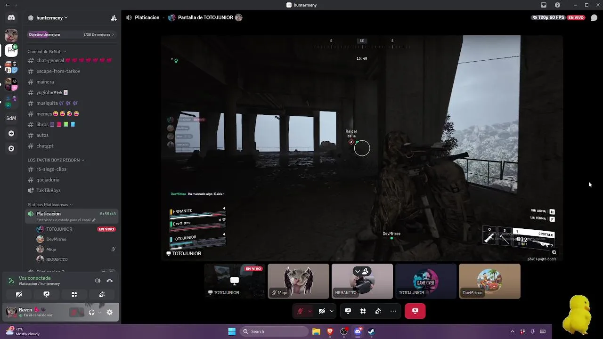Open microphone input options arrow in toolbar
Viewport: 603px width, 339px height.
coord(310,311)
